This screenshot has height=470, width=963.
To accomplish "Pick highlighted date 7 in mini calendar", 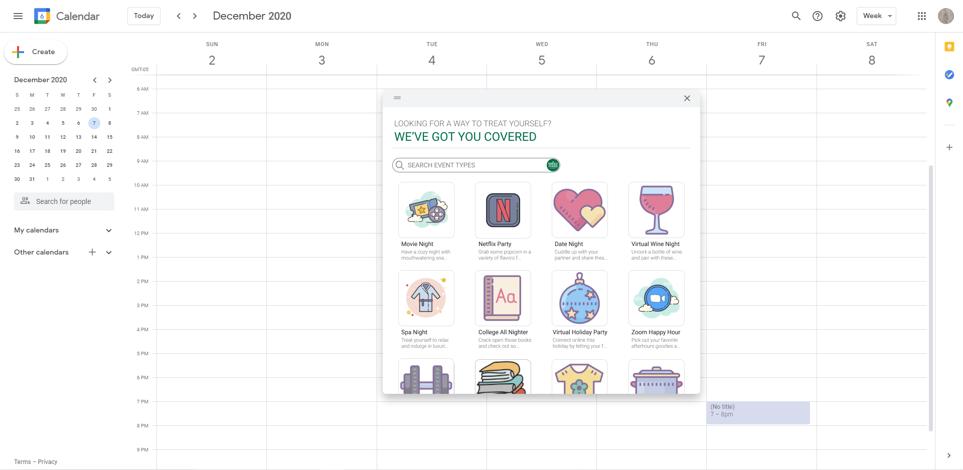I will [94, 123].
